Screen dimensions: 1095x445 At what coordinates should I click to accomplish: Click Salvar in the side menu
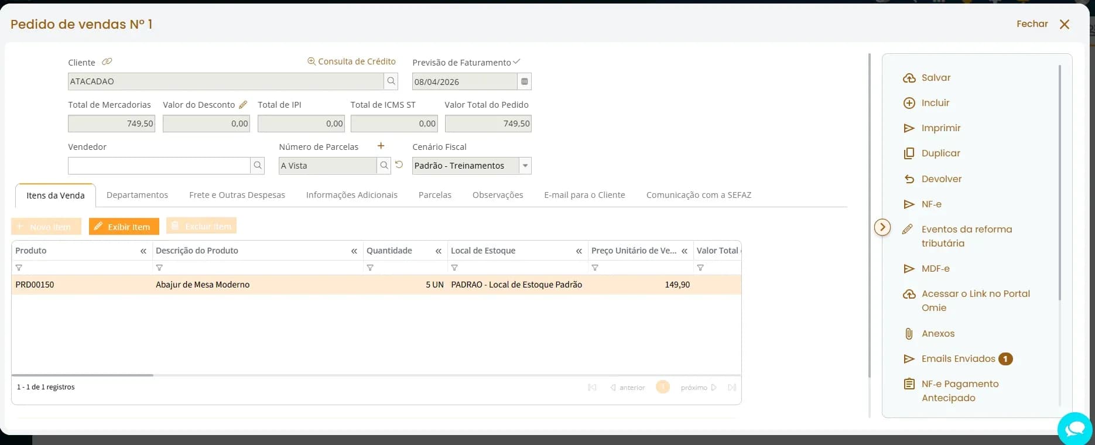point(927,78)
